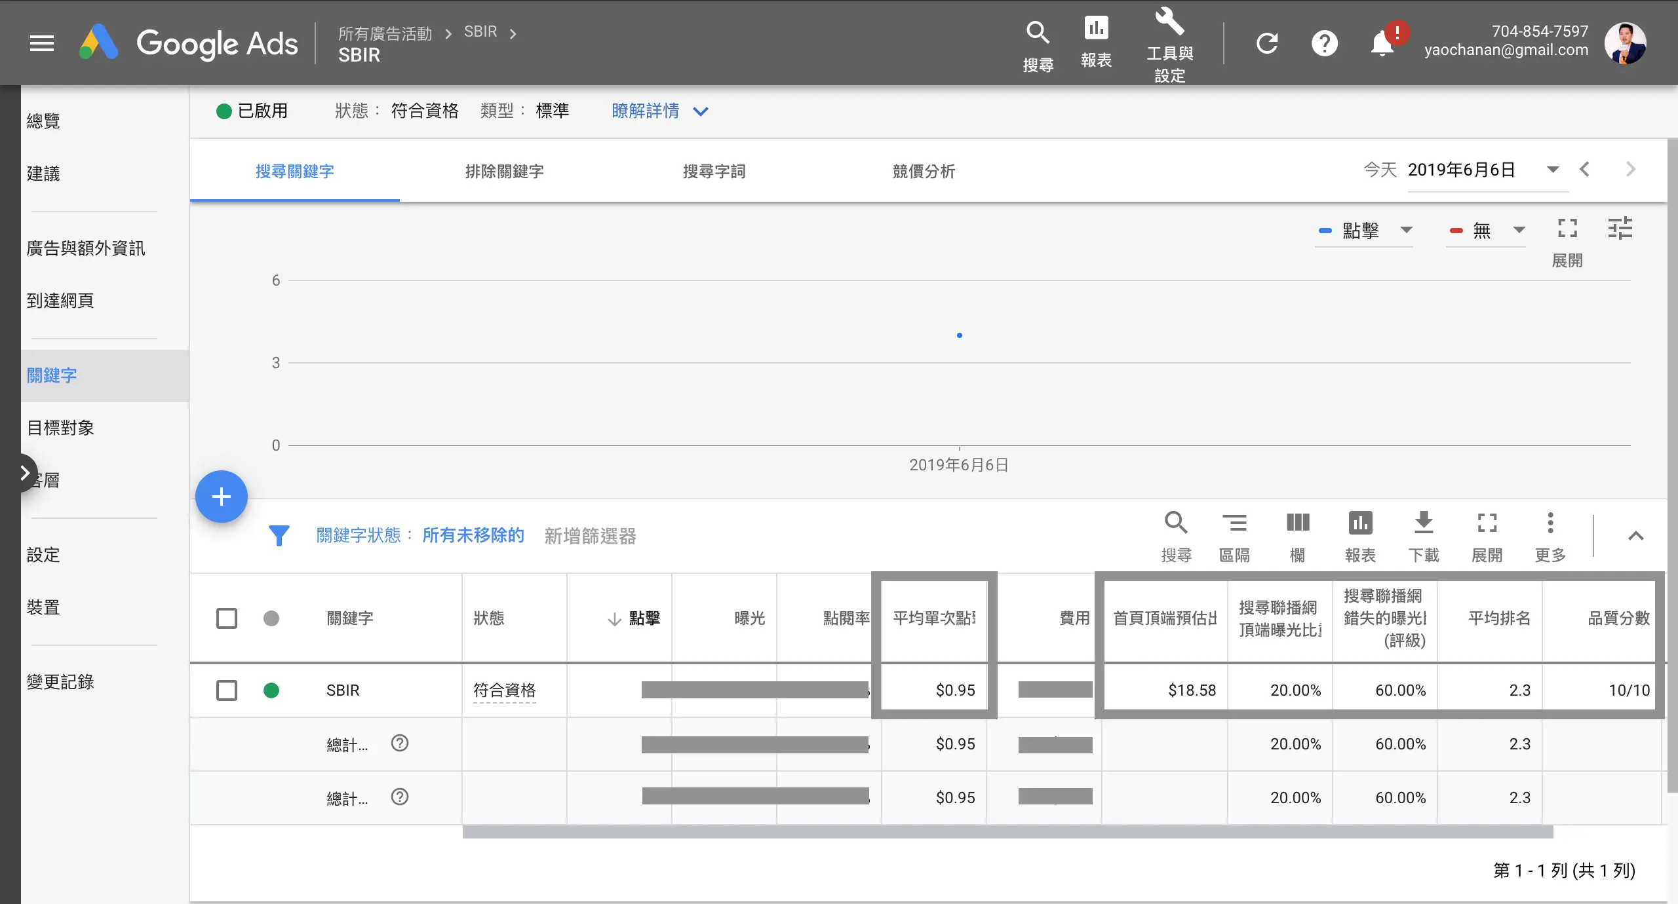
Task: Click the horizontal table scrollbar
Action: point(1007,832)
